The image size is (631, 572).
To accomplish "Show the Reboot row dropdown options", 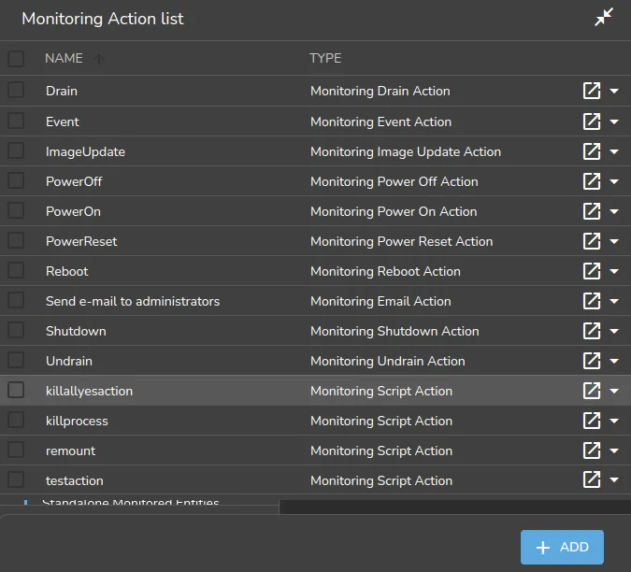I will coord(614,271).
